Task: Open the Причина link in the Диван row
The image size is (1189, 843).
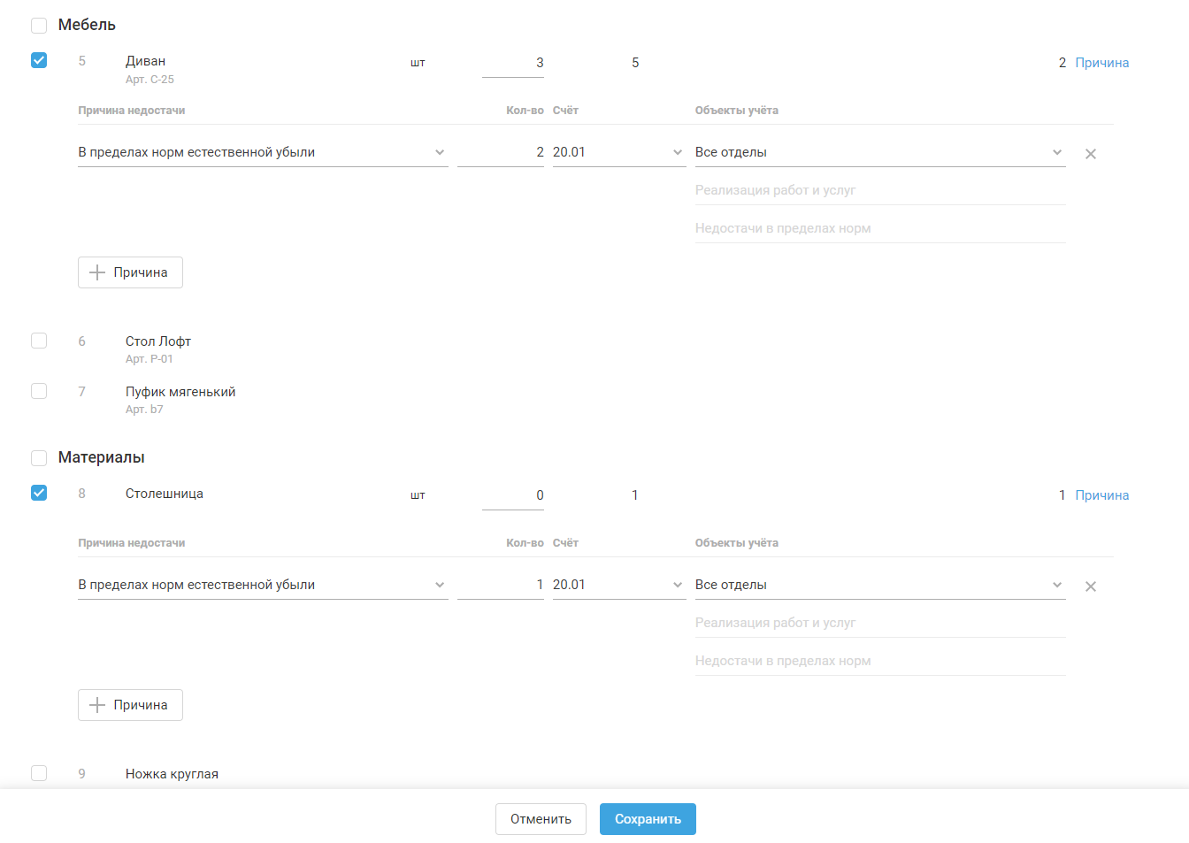Action: [1102, 63]
